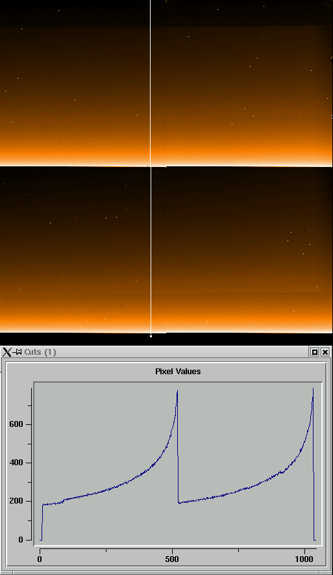Screen dimensions: 333x575
Task: Select the 600 label on the y-axis
Action: click(x=16, y=424)
